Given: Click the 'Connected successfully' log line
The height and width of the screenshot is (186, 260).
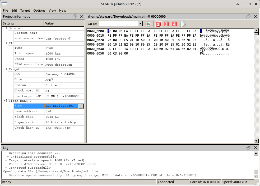Looking at the screenshot, I should (30, 168).
